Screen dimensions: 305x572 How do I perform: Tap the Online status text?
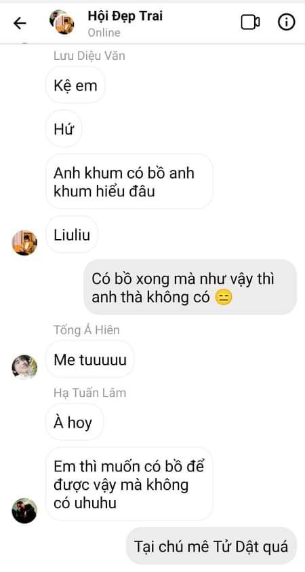(104, 33)
